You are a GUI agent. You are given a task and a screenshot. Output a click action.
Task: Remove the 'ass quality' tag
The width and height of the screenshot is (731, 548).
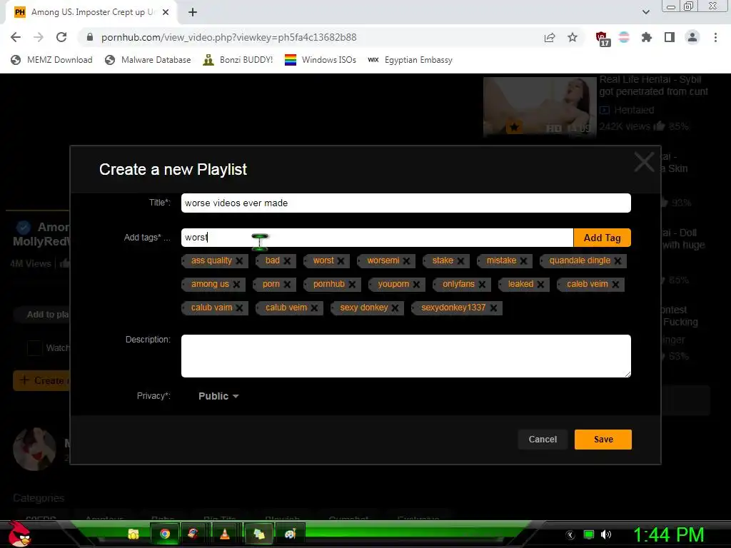pyautogui.click(x=239, y=261)
